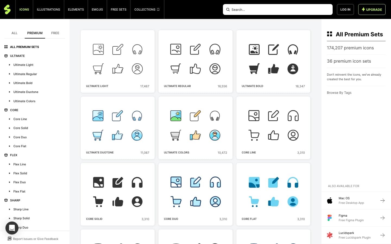Click the 18,347 count on Ultimate Bold
The width and height of the screenshot is (391, 244).
[x=300, y=86]
